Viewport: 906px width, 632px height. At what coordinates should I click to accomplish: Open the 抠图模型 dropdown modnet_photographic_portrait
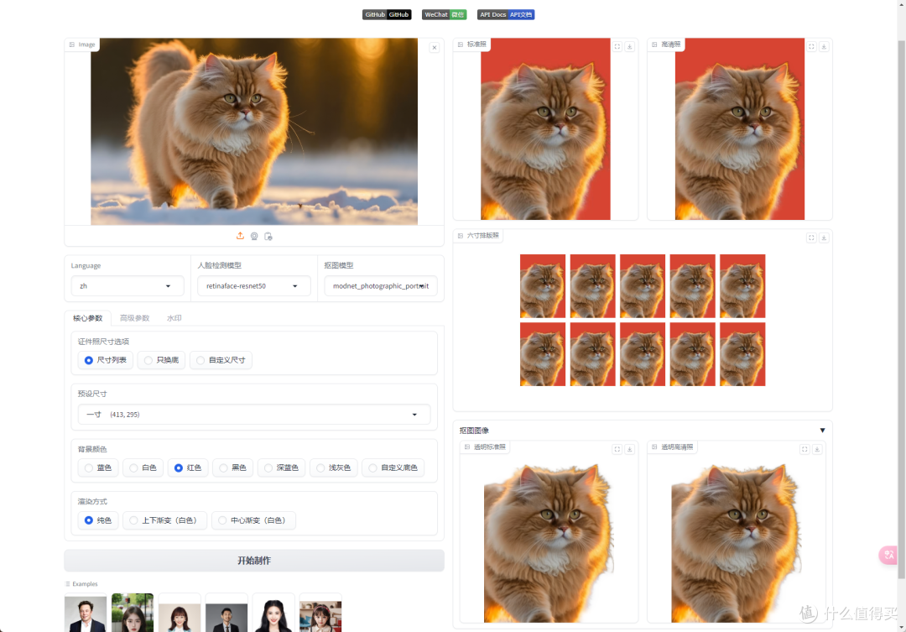coord(380,286)
